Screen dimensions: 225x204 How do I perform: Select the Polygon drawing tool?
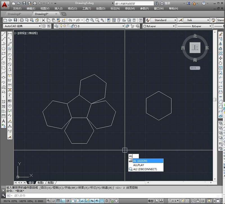click(x=4, y=48)
